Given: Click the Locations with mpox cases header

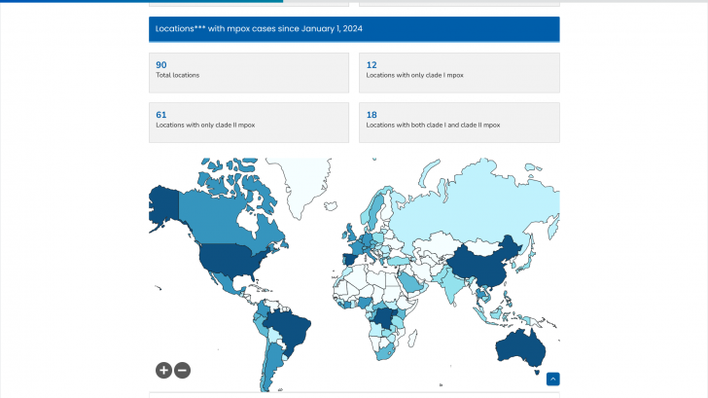Looking at the screenshot, I should (354, 29).
